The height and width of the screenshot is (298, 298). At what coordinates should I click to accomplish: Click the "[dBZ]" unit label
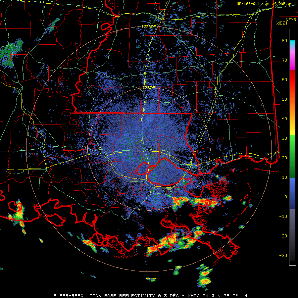tap(281, 23)
